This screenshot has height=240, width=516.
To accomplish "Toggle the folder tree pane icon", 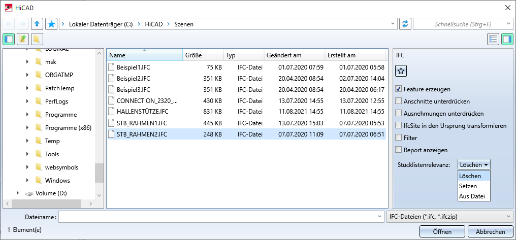I will (x=9, y=39).
